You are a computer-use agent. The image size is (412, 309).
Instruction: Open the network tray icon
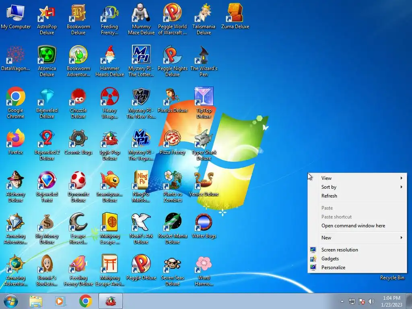click(x=352, y=301)
